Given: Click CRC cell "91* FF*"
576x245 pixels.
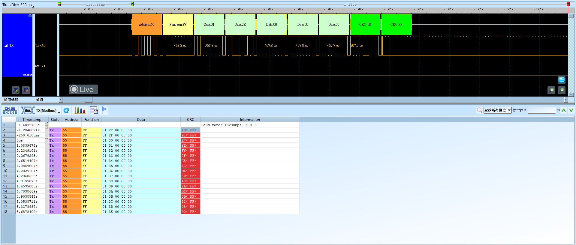Looking at the screenshot, I should pos(190,135).
